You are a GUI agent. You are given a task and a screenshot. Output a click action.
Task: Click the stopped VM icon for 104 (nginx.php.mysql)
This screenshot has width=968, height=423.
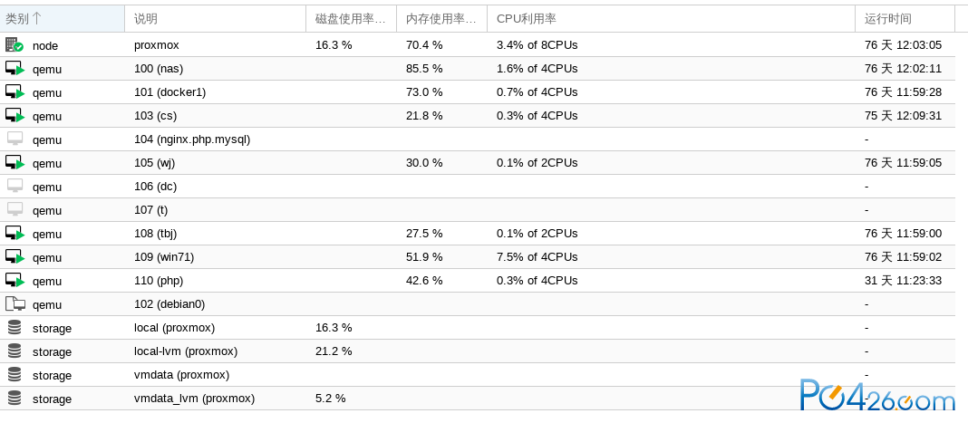[x=15, y=139]
